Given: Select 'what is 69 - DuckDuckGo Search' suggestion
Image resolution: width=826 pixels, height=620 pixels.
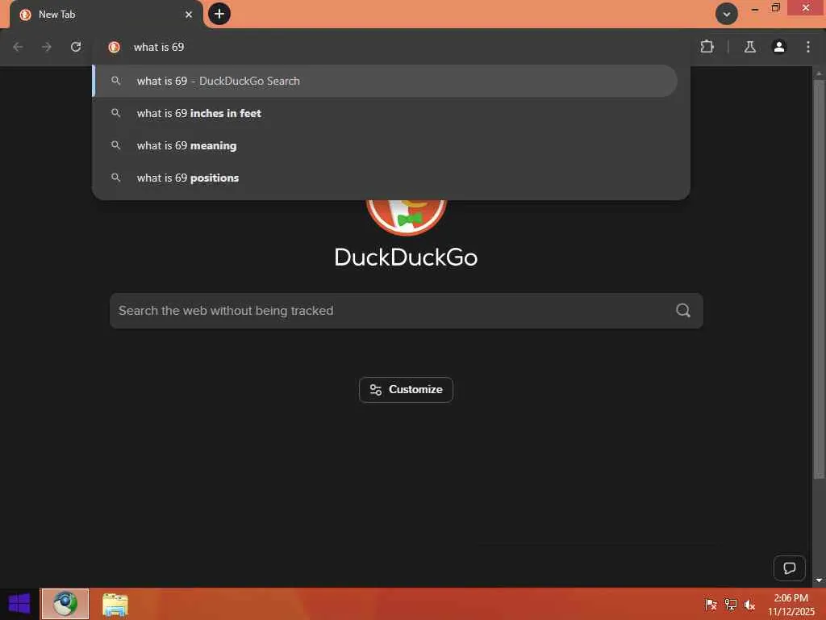Looking at the screenshot, I should [x=385, y=81].
